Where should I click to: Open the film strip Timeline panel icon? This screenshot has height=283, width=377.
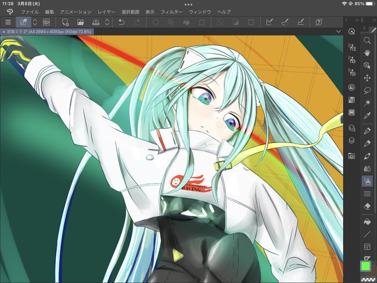click(x=351, y=112)
